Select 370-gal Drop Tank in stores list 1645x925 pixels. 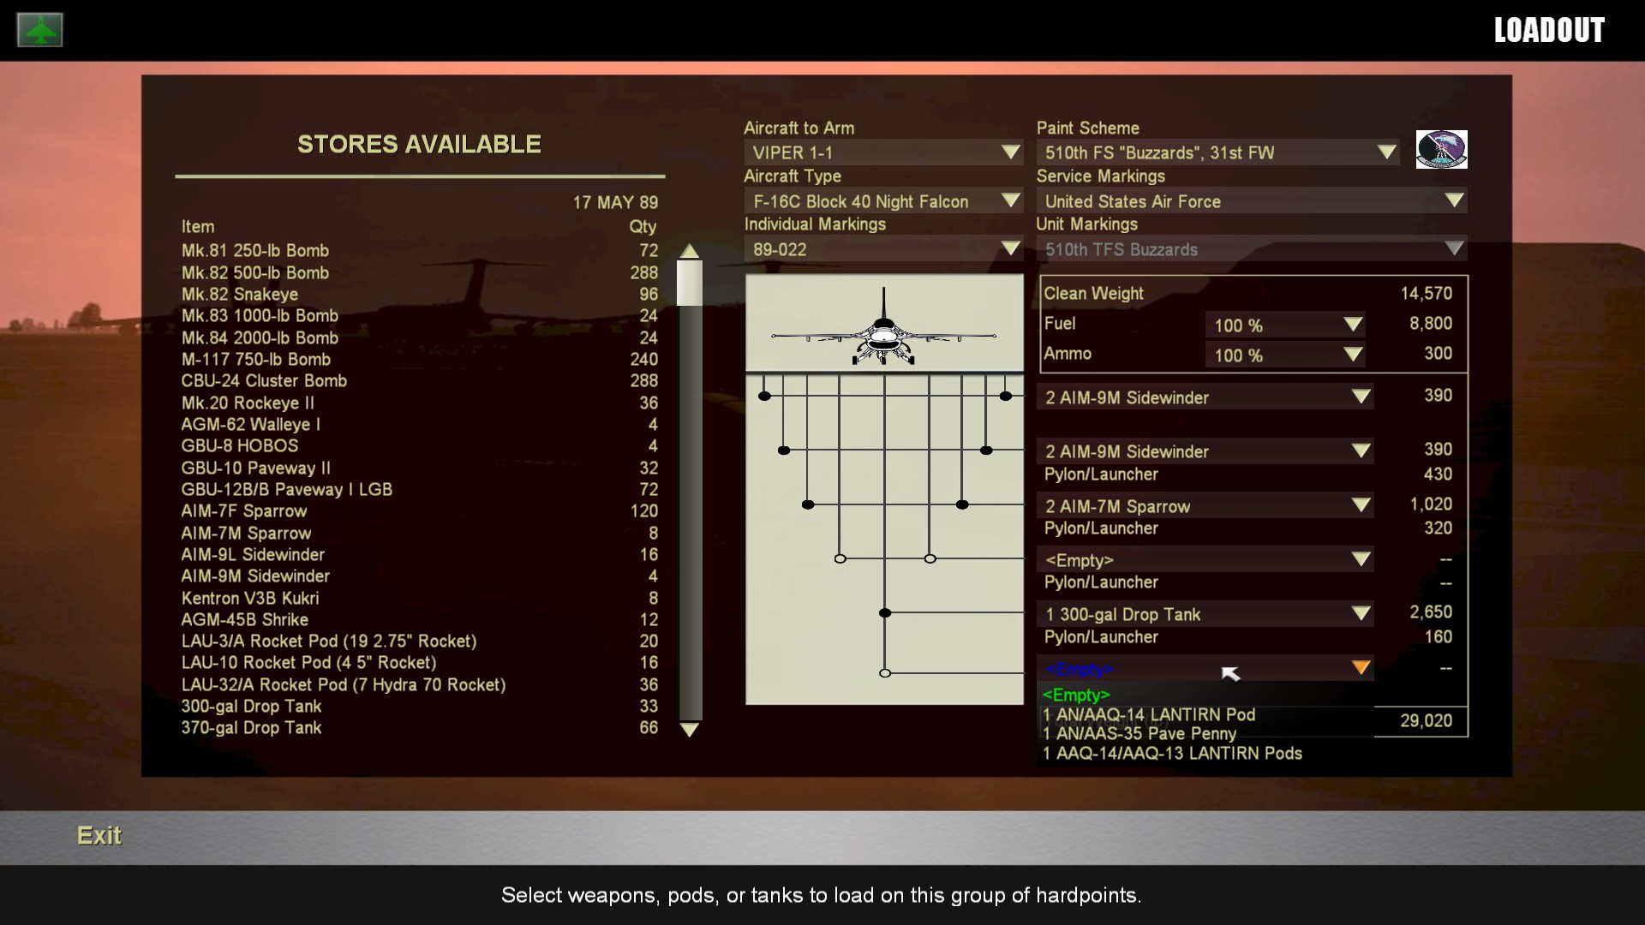coord(420,728)
